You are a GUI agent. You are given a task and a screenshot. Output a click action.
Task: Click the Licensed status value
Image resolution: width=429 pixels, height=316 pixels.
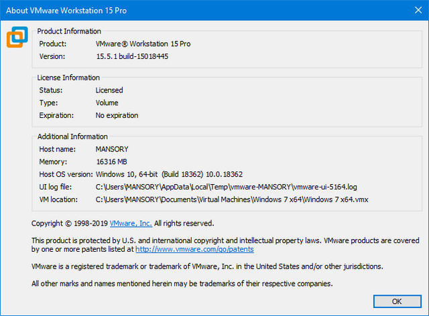coord(109,90)
